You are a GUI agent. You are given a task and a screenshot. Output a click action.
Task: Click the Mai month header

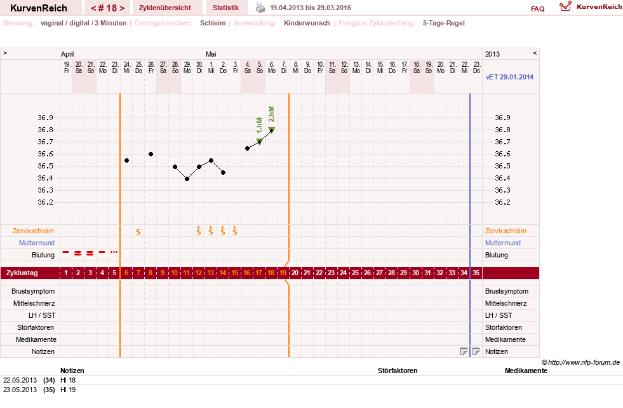click(211, 54)
